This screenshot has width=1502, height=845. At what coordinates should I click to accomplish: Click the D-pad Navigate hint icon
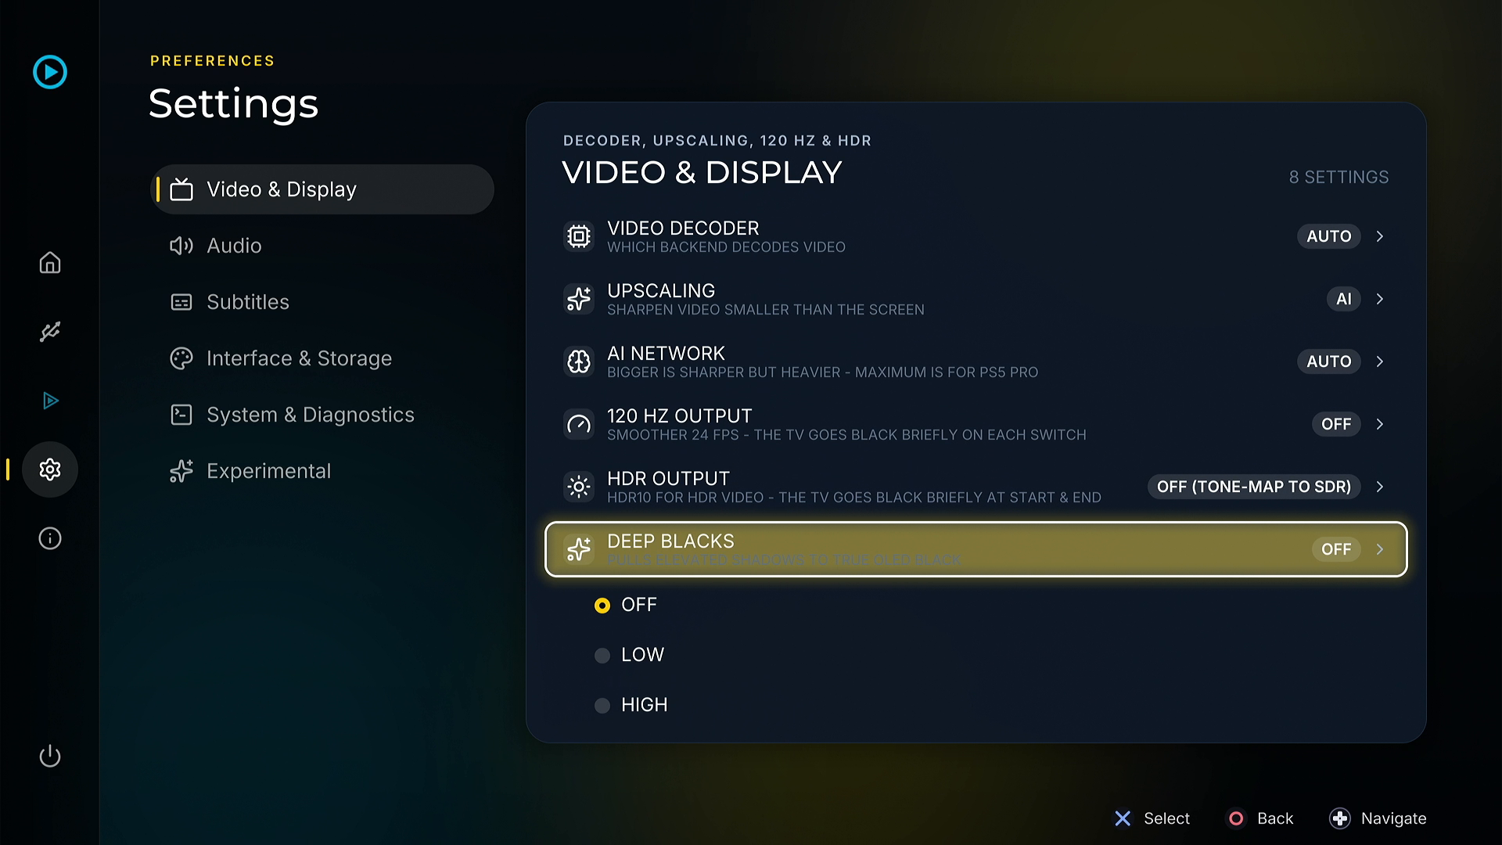[1340, 818]
